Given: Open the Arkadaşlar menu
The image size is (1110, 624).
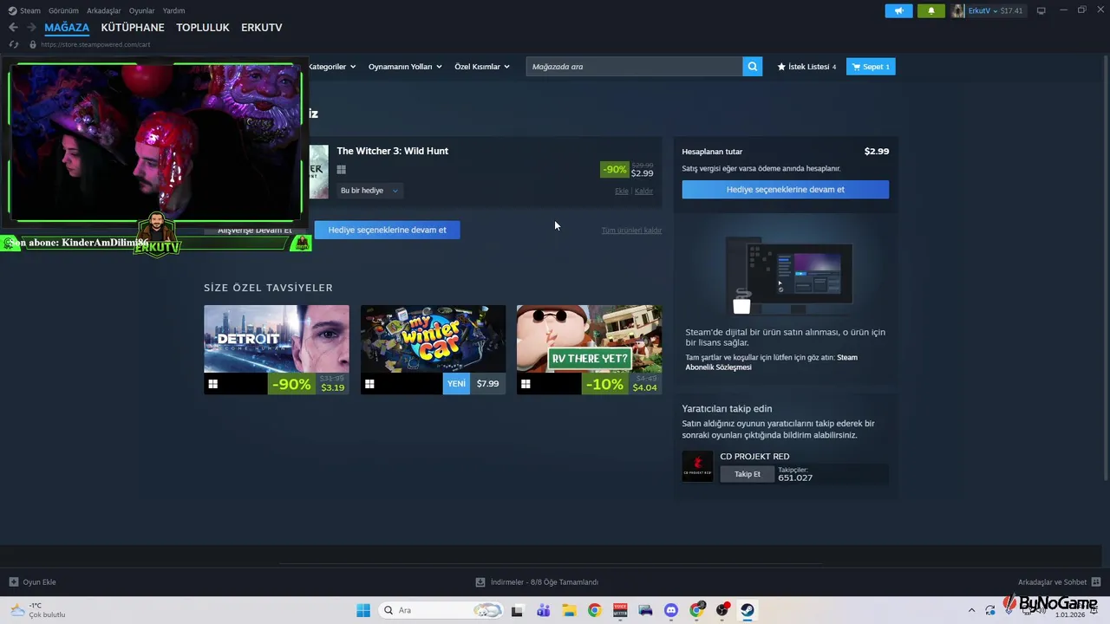Looking at the screenshot, I should point(104,10).
